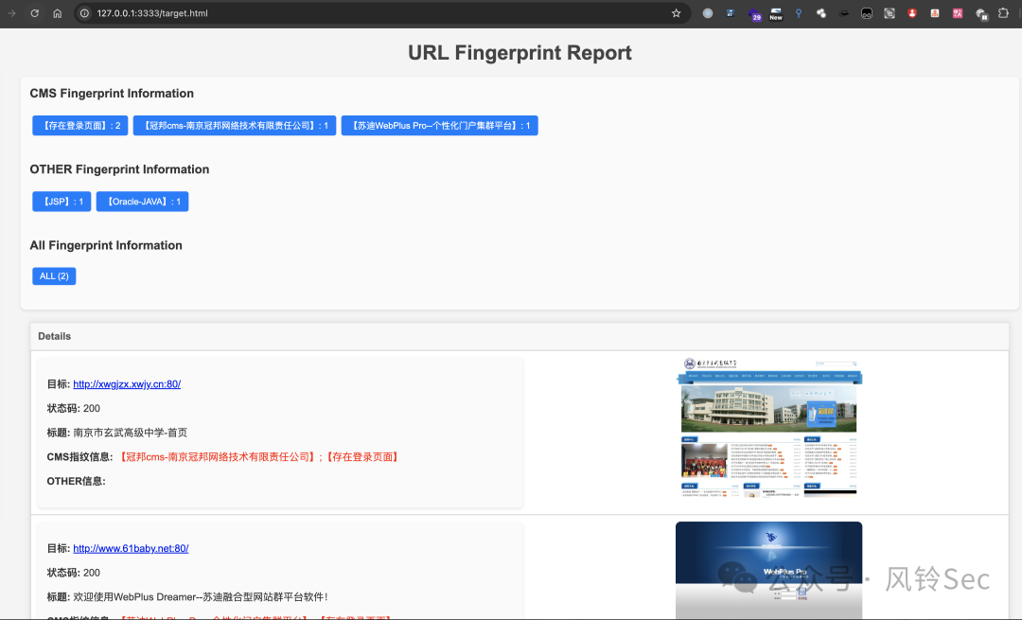Open the extensions puzzle-piece menu

(x=1003, y=13)
